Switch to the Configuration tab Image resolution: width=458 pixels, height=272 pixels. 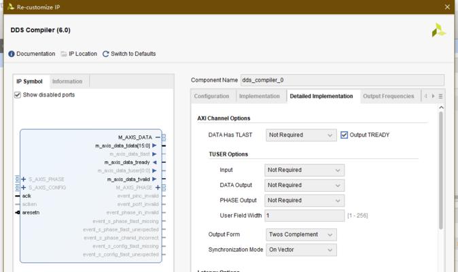[x=212, y=96]
